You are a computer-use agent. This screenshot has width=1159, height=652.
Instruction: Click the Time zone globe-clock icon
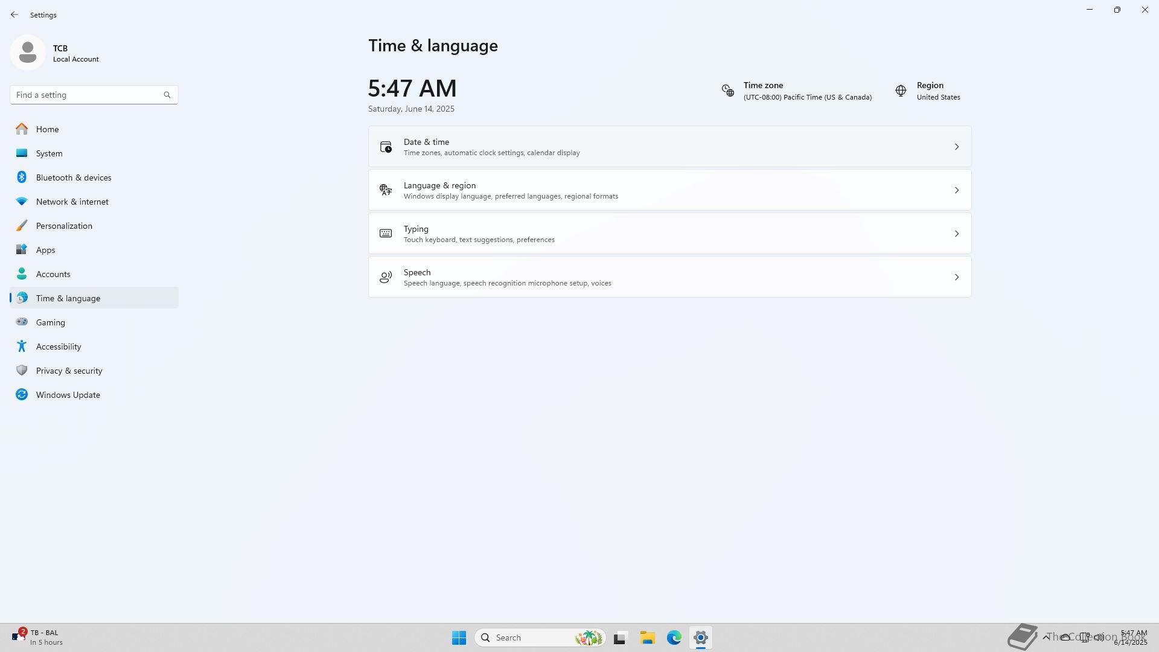tap(728, 91)
